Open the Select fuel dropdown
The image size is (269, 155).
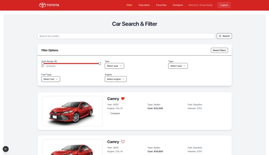pyautogui.click(x=51, y=79)
